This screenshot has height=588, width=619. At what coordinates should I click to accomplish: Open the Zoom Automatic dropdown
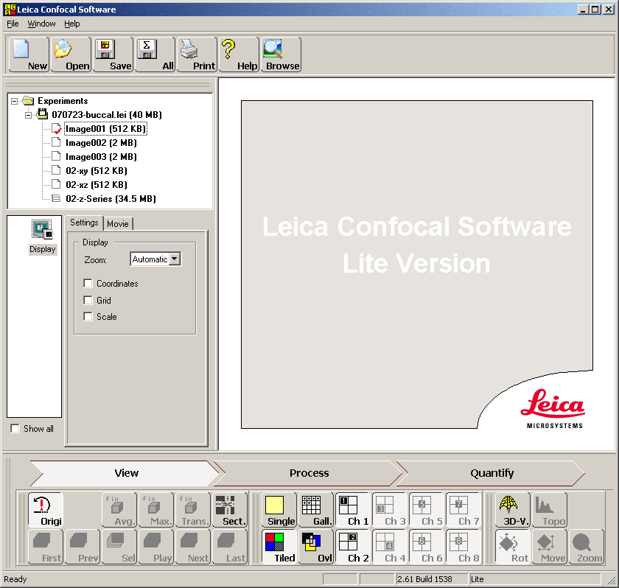point(175,259)
